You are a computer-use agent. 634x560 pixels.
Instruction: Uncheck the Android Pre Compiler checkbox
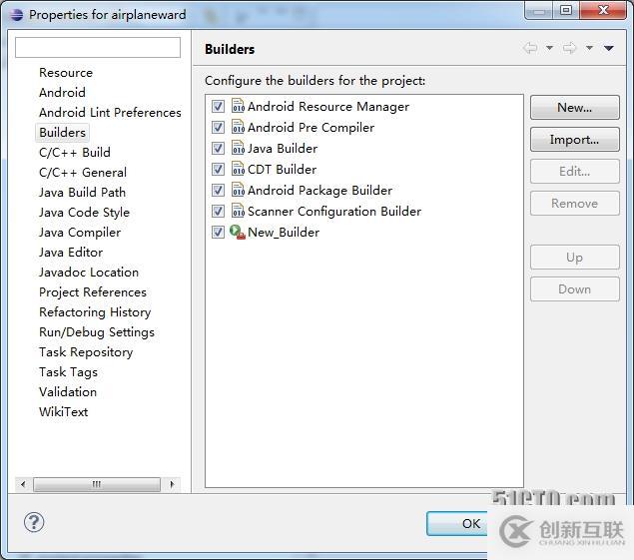click(218, 127)
